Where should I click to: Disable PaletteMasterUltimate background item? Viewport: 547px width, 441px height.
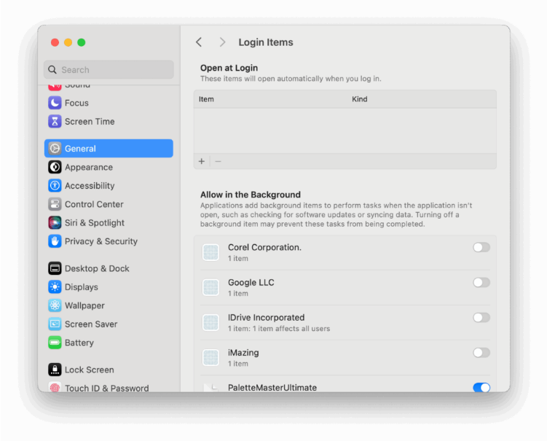[481, 387]
